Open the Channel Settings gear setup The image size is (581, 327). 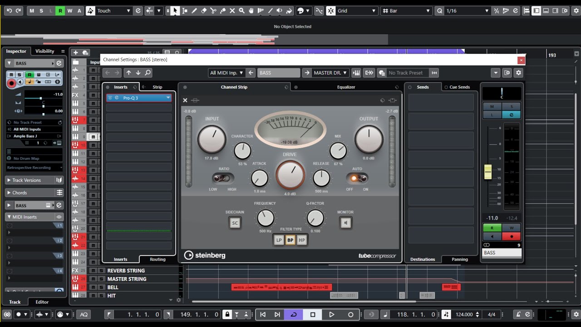click(x=519, y=73)
